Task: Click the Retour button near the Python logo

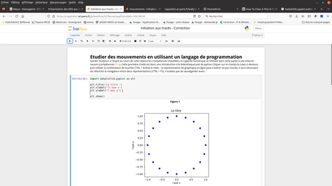Action: (x=258, y=28)
